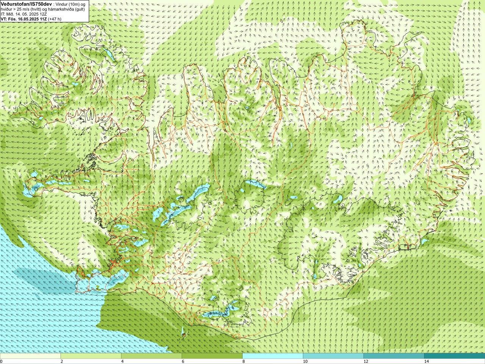Click the legend scale label "10"
485x364 pixels.
305,361
